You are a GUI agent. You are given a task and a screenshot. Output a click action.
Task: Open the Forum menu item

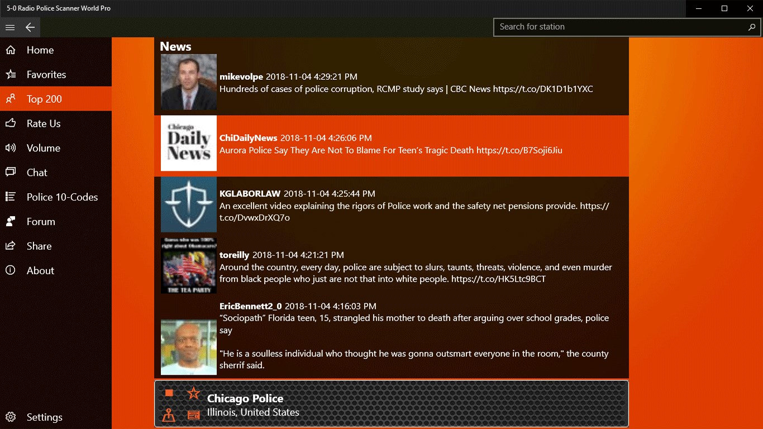(56, 222)
